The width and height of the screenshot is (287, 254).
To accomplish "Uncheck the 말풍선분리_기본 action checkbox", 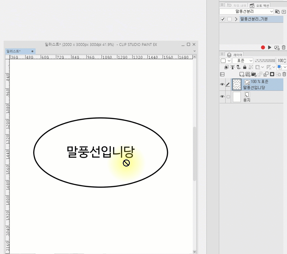I will point(223,19).
